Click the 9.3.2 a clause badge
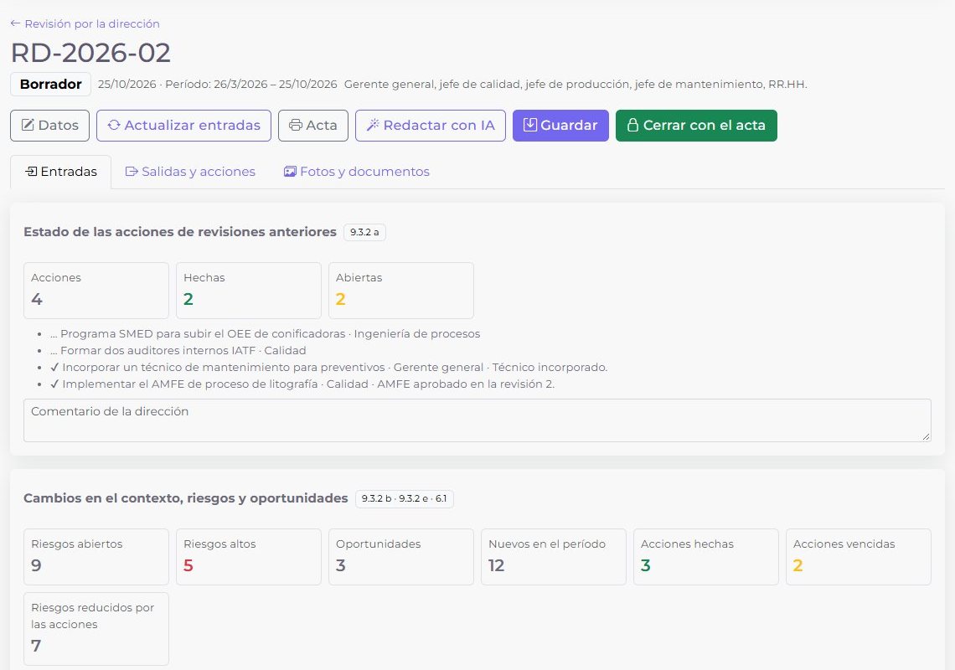Viewport: 955px width, 670px height. (x=364, y=232)
